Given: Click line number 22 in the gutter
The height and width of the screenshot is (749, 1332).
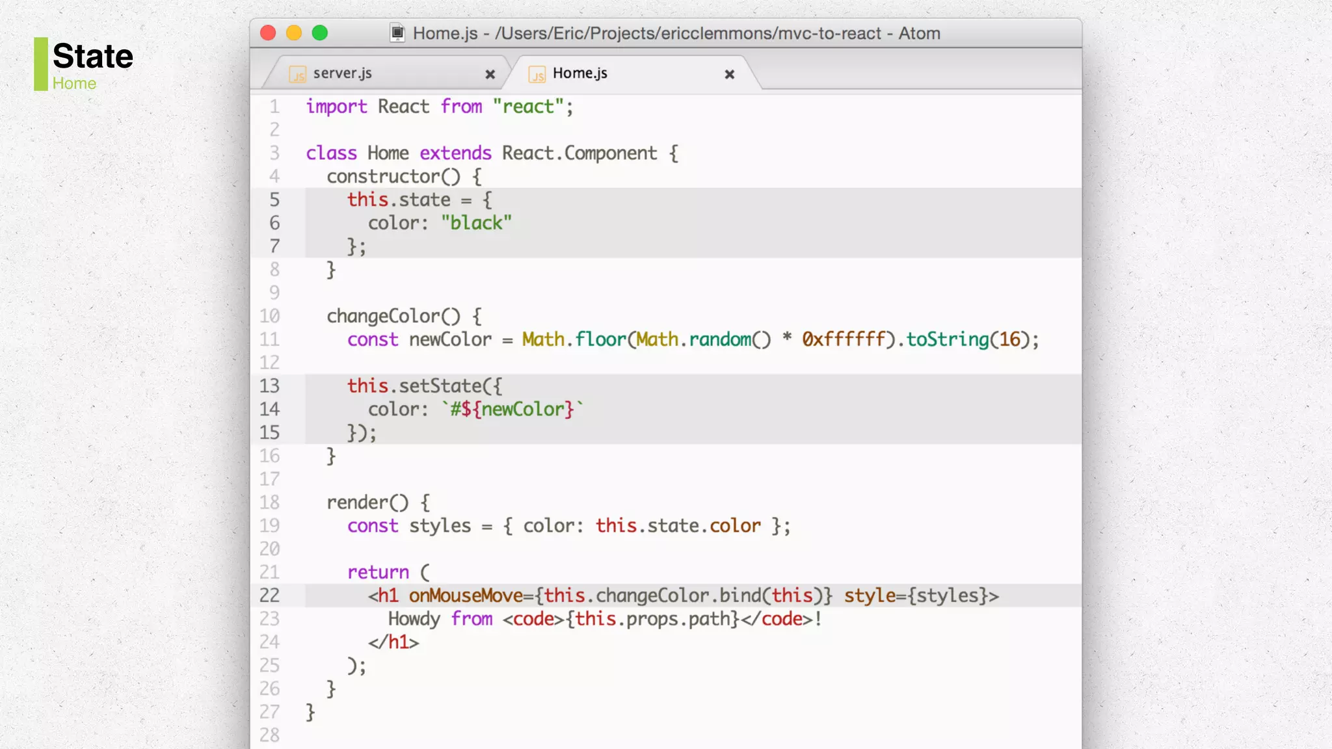Looking at the screenshot, I should (x=269, y=595).
